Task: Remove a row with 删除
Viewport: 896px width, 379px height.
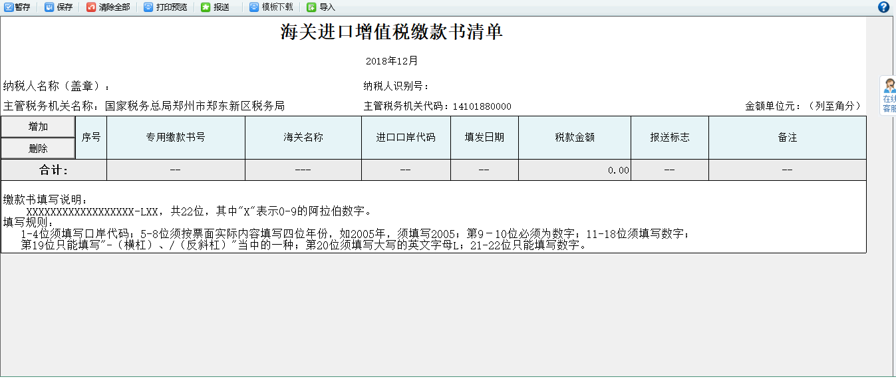Action: pos(38,148)
